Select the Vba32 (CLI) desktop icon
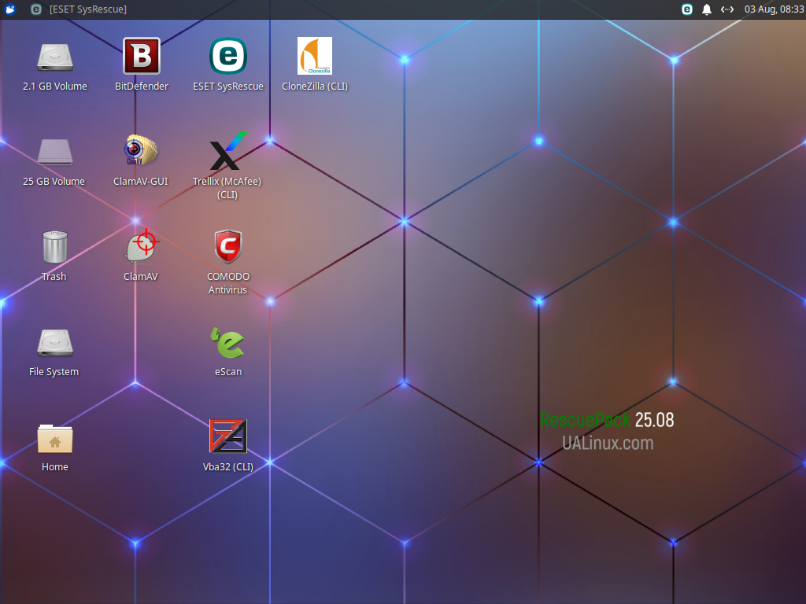This screenshot has height=604, width=806. [228, 436]
